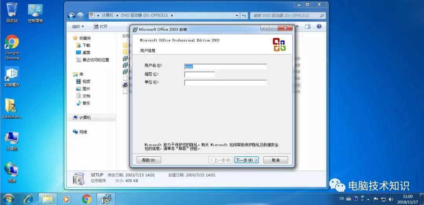Click the Explorer back navigation arrow
Viewport: 424px width, 205px height.
[71, 16]
